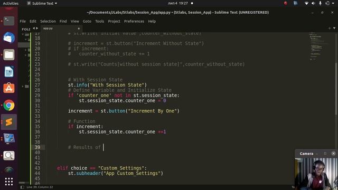
Task: Show Applications grid in the dock
Action: coord(9,182)
